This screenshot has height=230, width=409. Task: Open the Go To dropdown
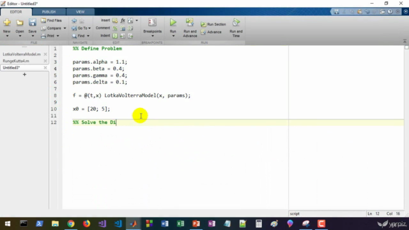tap(81, 28)
